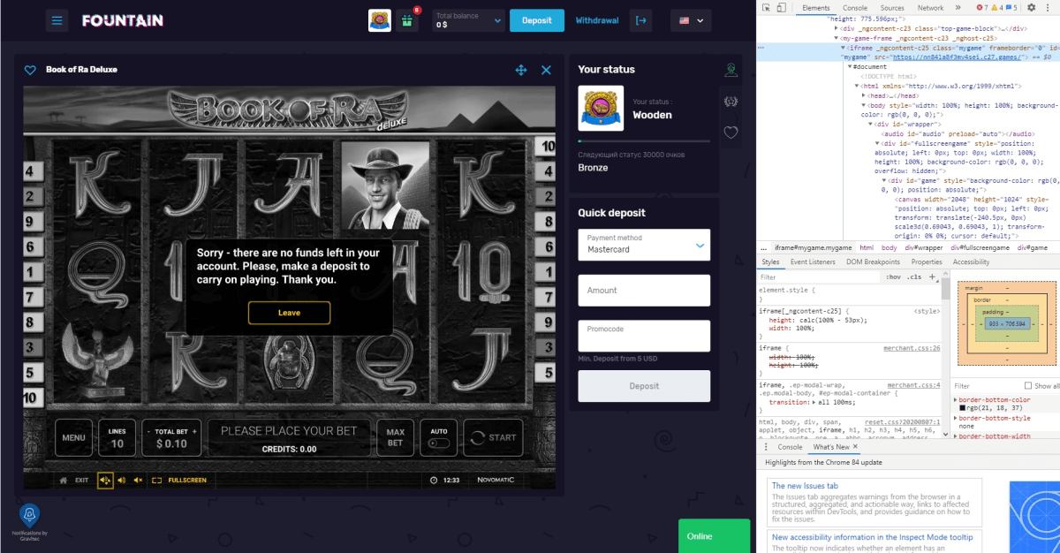Click the move game window icon

[x=521, y=70]
